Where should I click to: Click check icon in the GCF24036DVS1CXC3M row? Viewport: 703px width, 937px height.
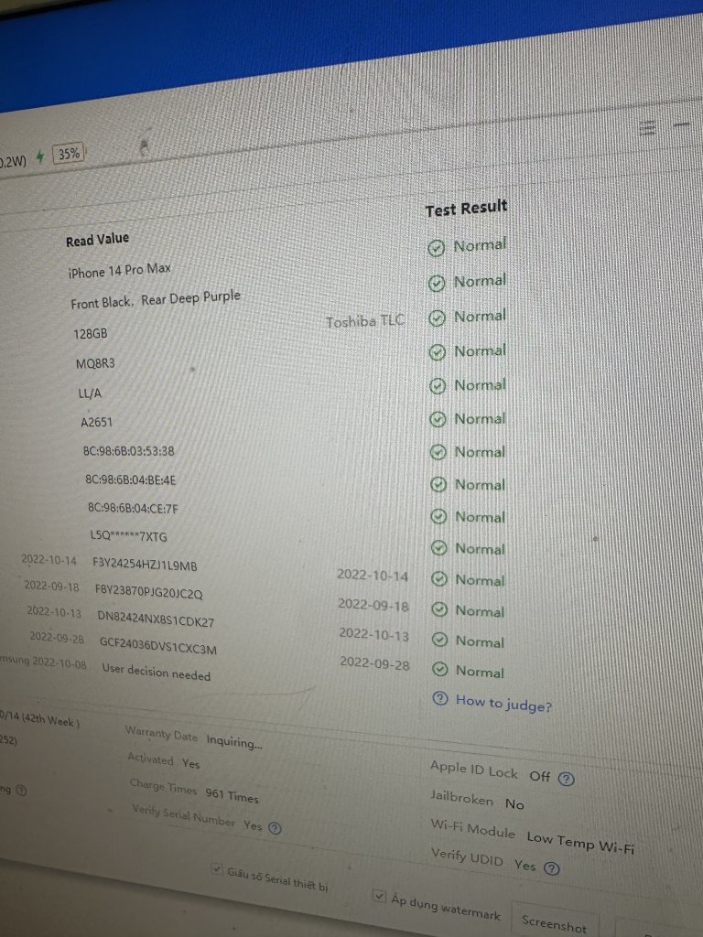[440, 669]
